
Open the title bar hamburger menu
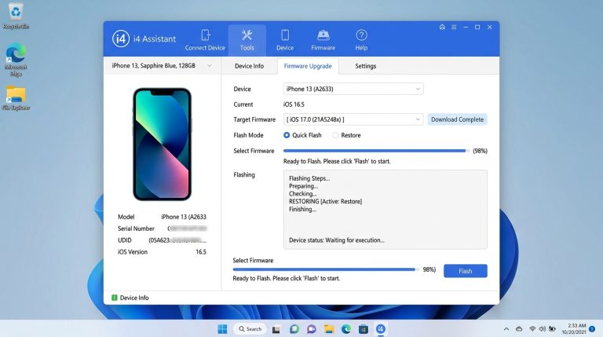coord(454,27)
